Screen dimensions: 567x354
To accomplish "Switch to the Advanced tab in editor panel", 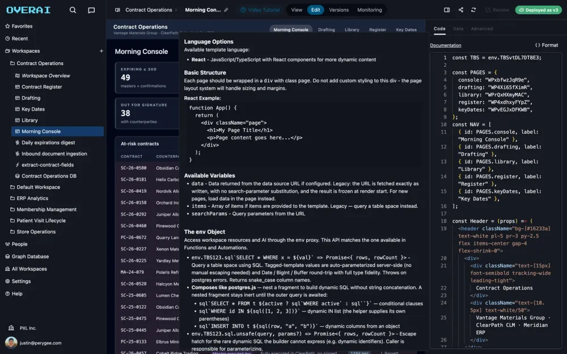I will pos(481,28).
